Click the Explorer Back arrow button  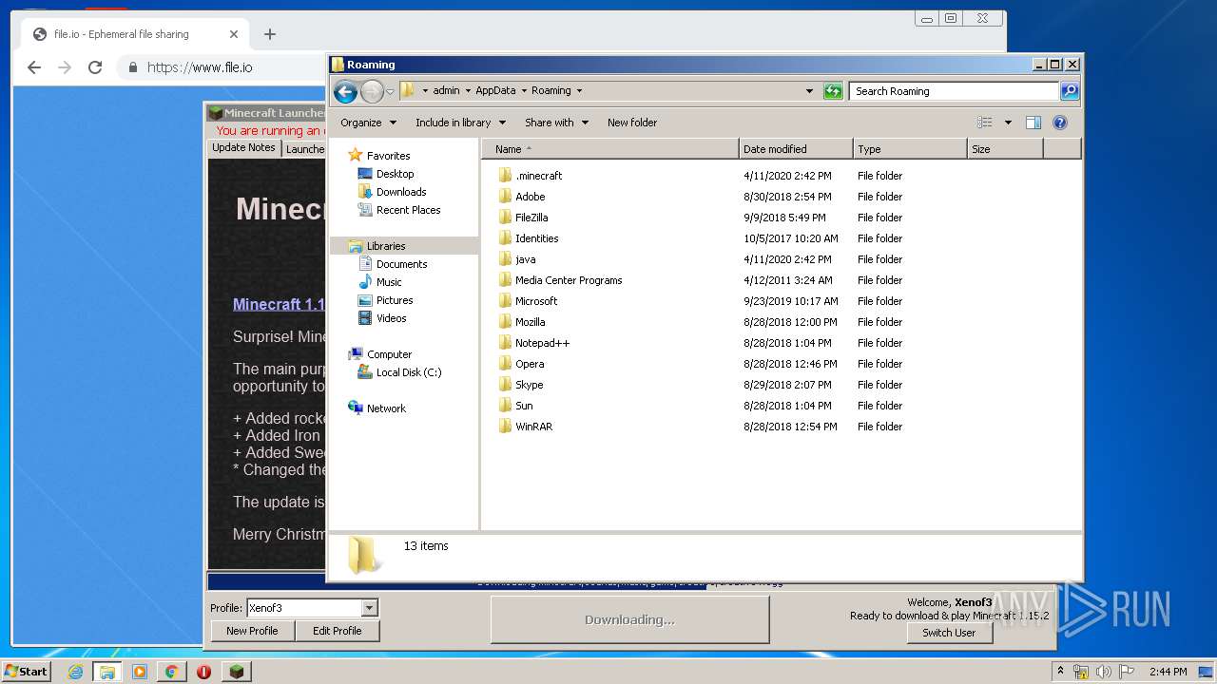(x=345, y=91)
